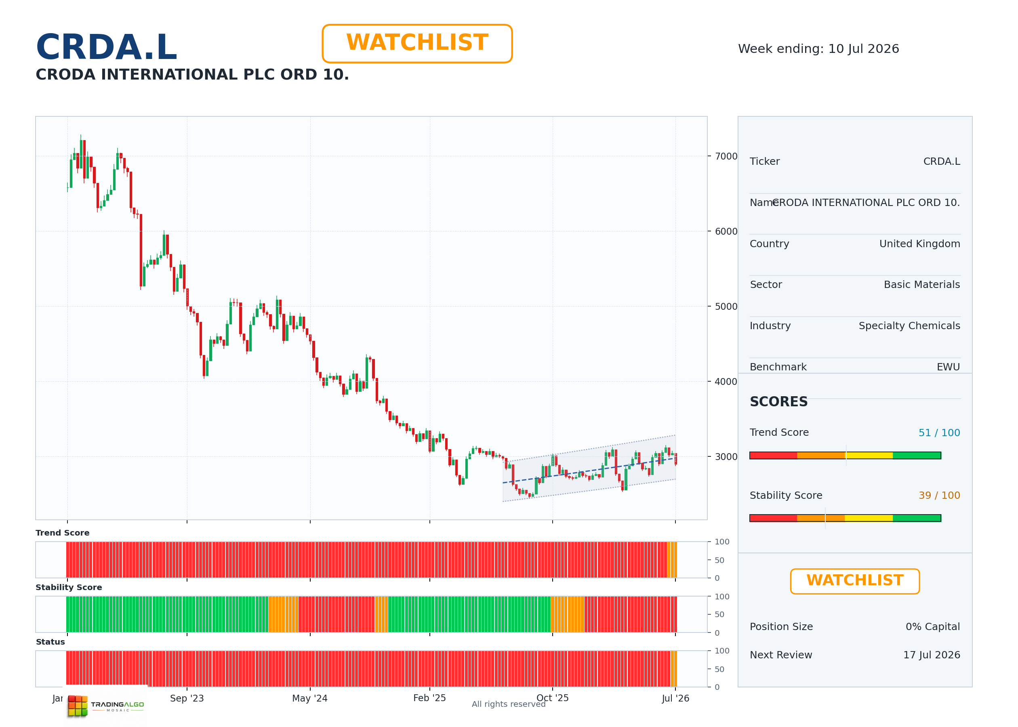This screenshot has width=1018, height=727.
Task: Click the 5000 price axis label
Action: (x=726, y=307)
